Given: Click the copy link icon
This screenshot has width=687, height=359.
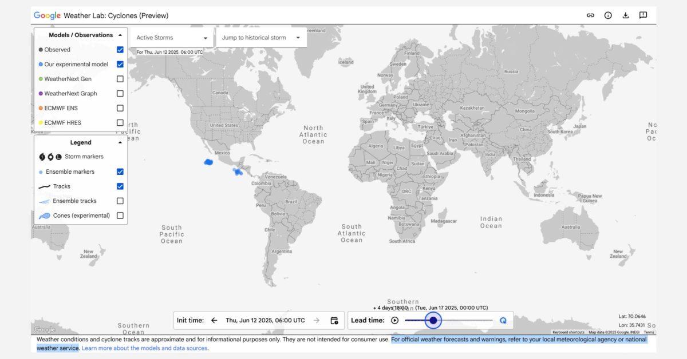Looking at the screenshot, I should (590, 15).
